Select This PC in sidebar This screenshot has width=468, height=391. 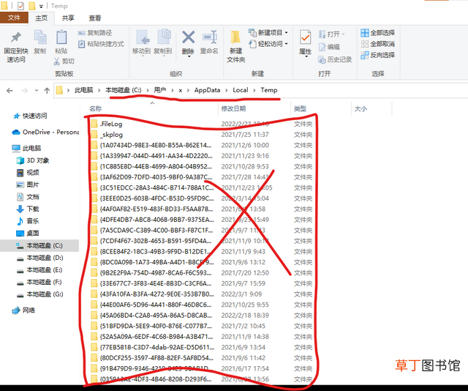tap(26, 148)
